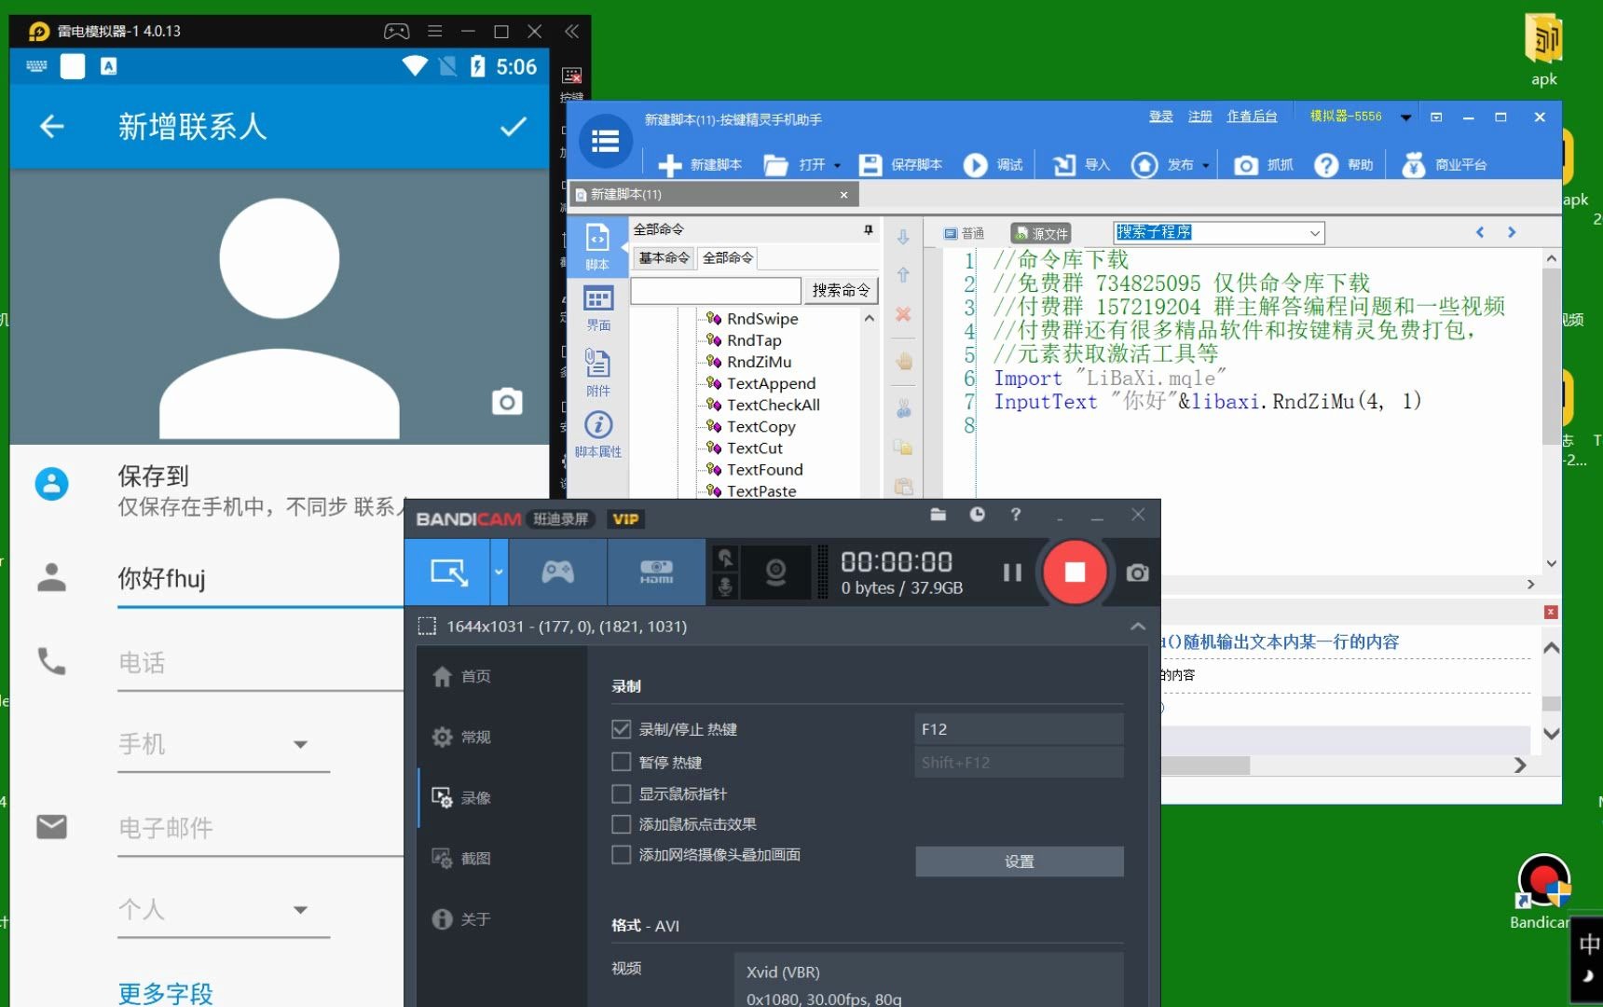Open the Bandicam output folder icon
This screenshot has width=1603, height=1007.
939,515
